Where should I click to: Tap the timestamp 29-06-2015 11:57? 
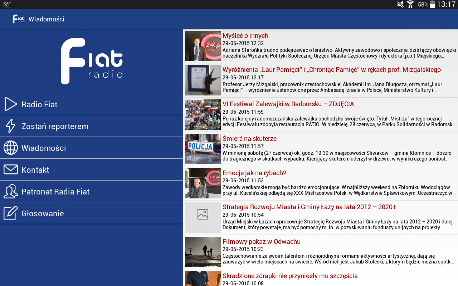(243, 146)
